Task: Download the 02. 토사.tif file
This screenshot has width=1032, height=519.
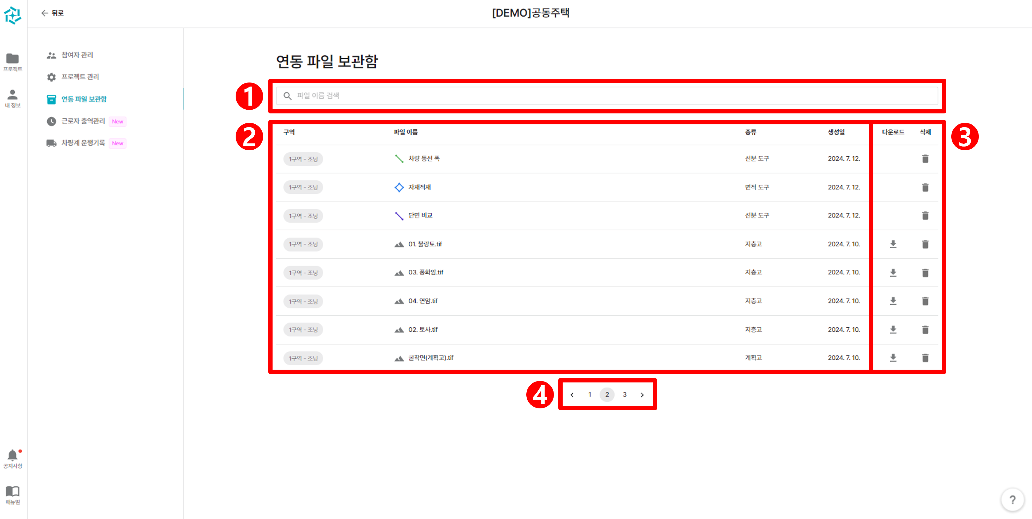Action: point(893,329)
